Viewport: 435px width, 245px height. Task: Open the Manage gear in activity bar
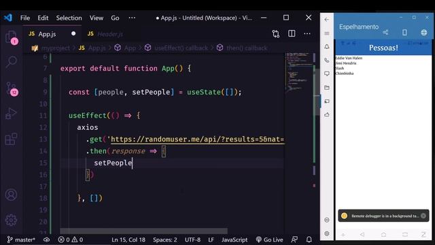coord(11,220)
